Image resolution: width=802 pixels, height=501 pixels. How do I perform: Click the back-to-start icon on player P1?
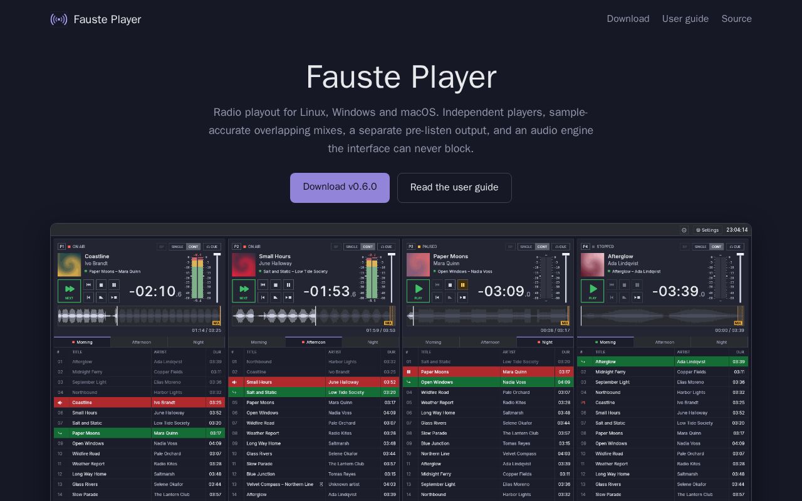click(x=88, y=297)
